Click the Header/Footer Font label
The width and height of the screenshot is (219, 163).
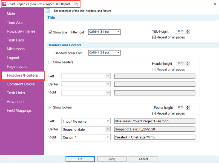[x=68, y=53]
